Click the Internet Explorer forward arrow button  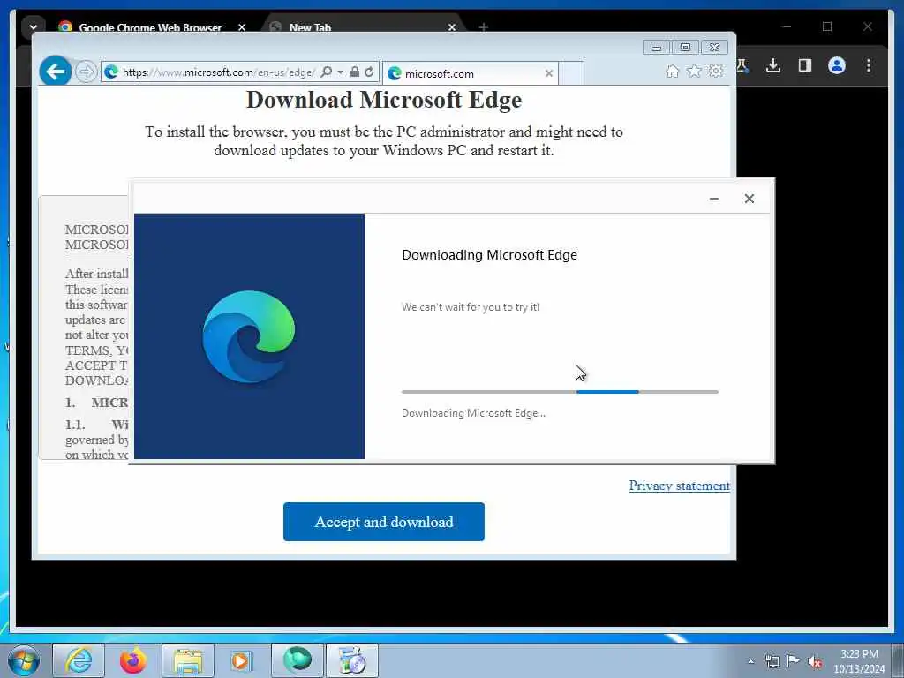(86, 72)
